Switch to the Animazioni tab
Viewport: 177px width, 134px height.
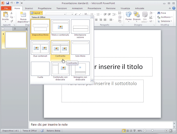coord(77,8)
